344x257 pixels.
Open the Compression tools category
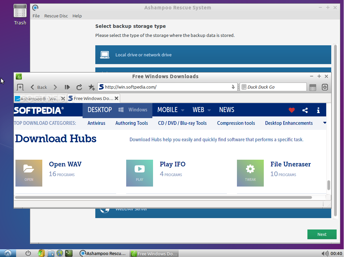pos(236,123)
